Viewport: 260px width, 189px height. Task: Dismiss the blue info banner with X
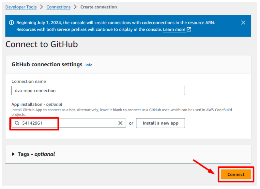click(243, 23)
